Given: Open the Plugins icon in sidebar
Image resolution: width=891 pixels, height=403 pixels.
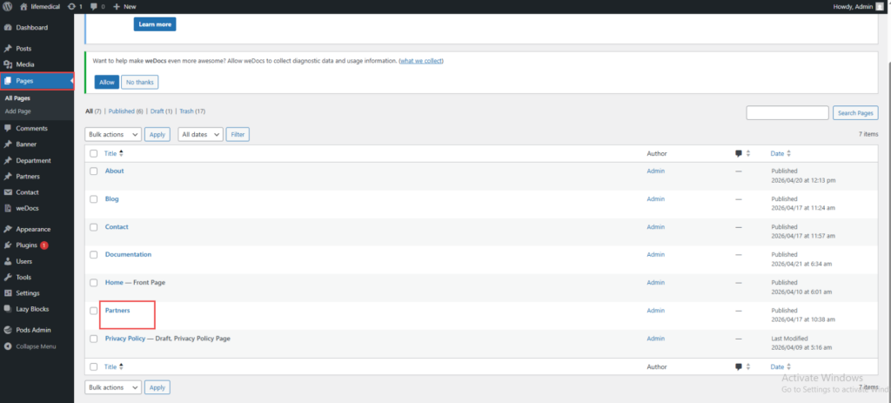Looking at the screenshot, I should [8, 245].
